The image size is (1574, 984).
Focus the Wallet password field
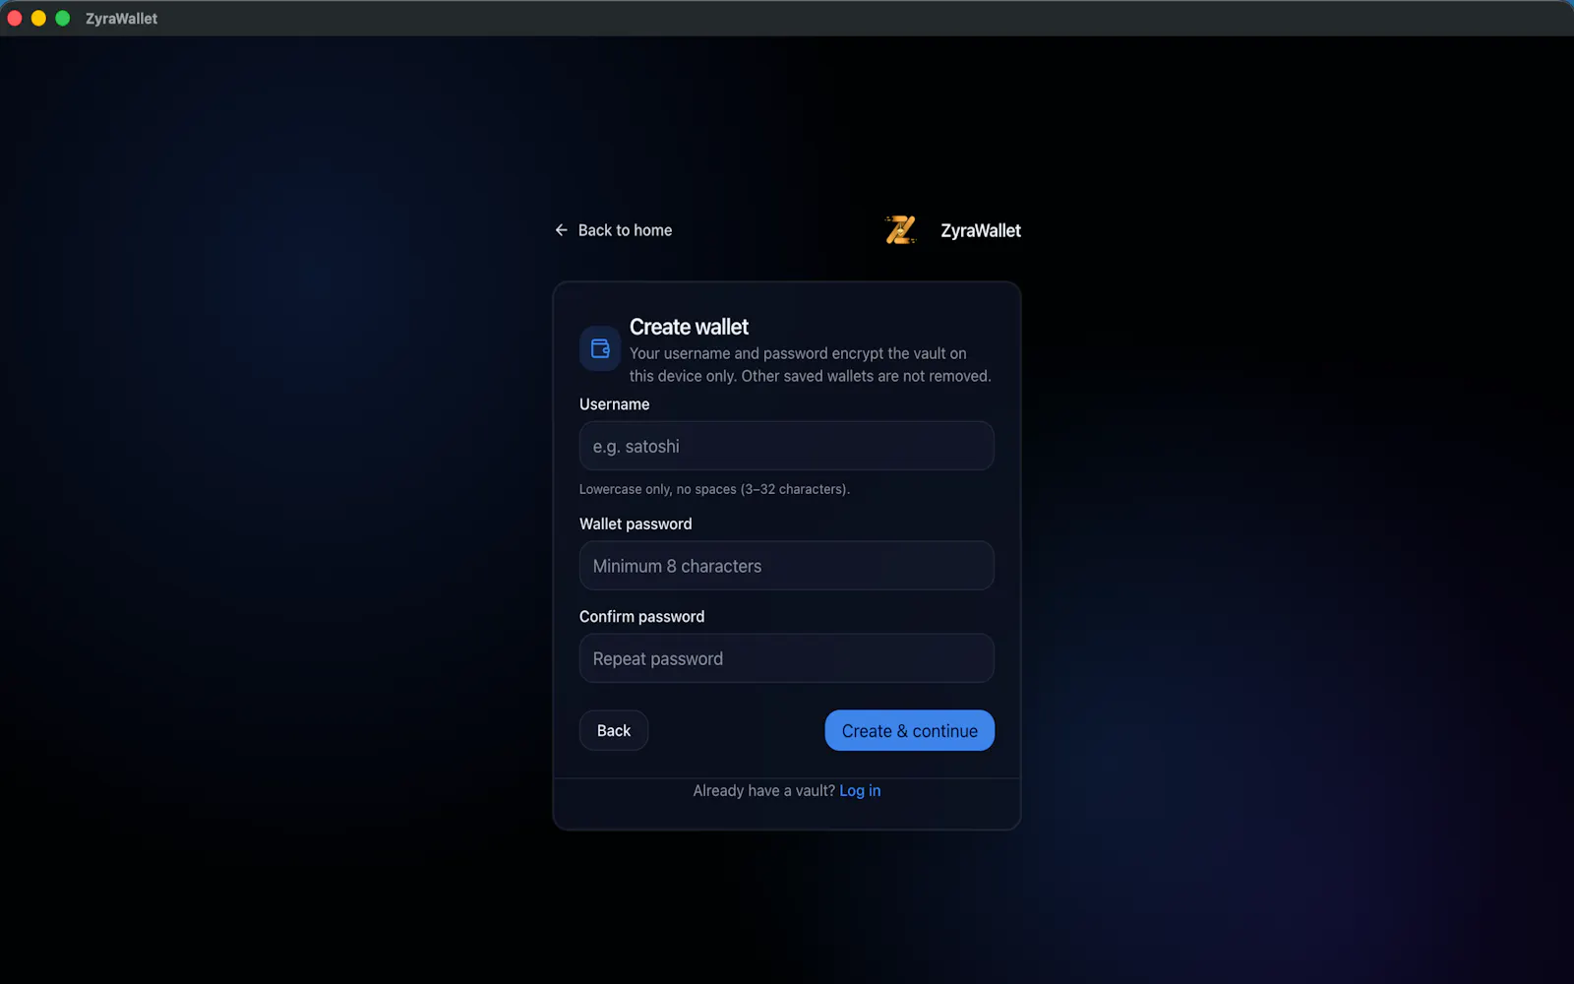coord(787,566)
